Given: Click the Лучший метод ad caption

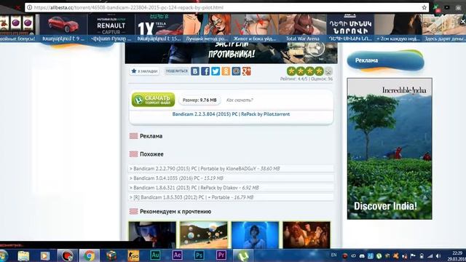Looking at the screenshot, I should [x=207, y=39].
